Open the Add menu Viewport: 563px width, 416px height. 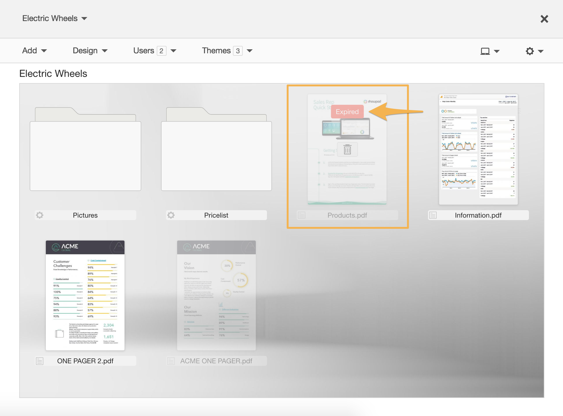[x=34, y=51]
